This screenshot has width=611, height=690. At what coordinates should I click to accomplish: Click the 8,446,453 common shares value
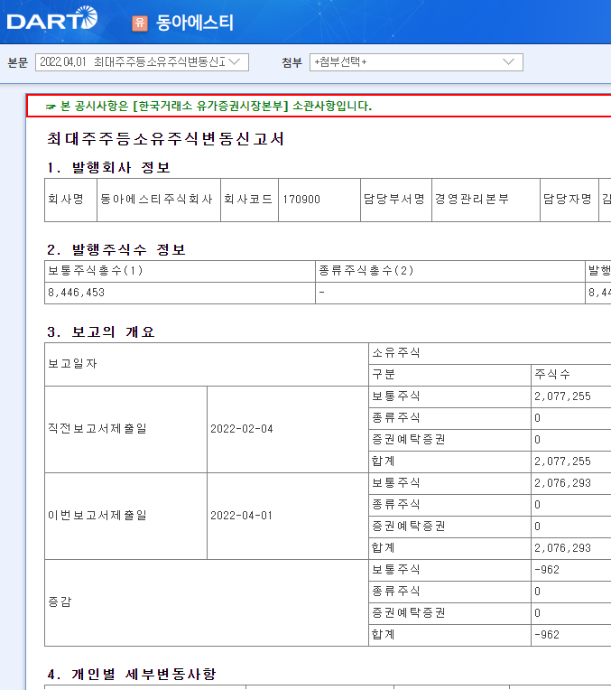click(x=76, y=293)
